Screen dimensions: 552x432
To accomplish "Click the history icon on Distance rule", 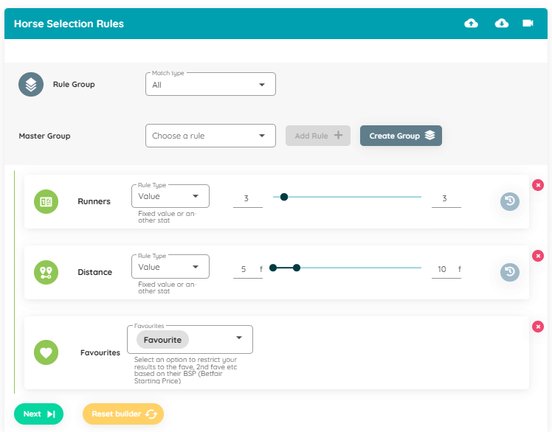I will tap(509, 272).
